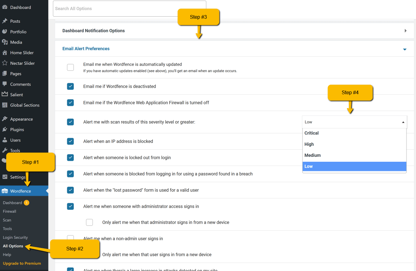The height and width of the screenshot is (271, 416).
Task: Click the Posts pin icon
Action: click(5, 21)
